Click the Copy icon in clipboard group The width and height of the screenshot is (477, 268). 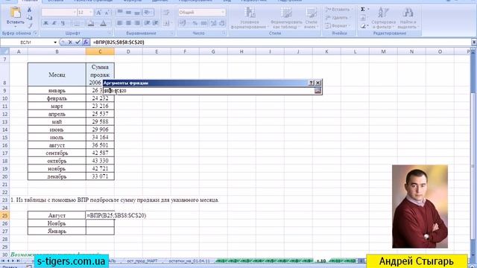30,18
